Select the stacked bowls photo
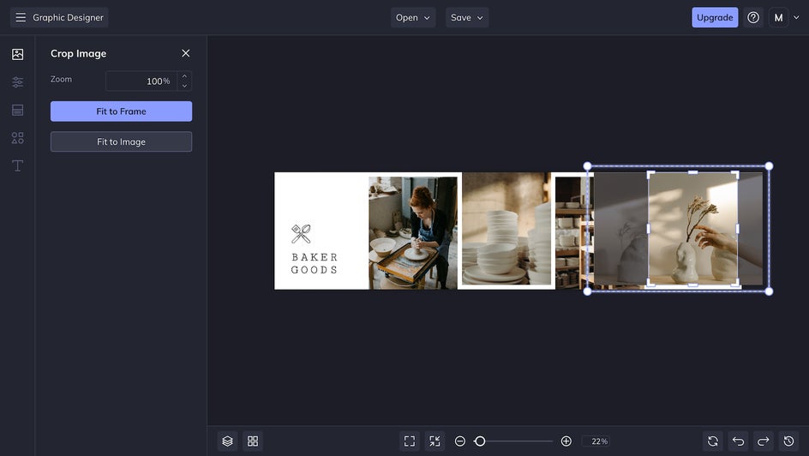The height and width of the screenshot is (456, 809). coord(506,229)
